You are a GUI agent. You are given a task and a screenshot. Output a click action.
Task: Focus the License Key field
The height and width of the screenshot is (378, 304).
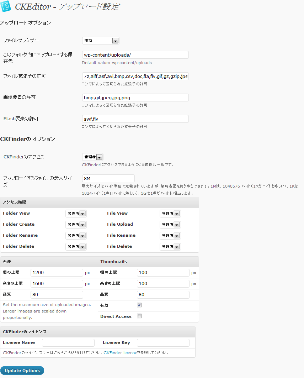tap(163, 342)
